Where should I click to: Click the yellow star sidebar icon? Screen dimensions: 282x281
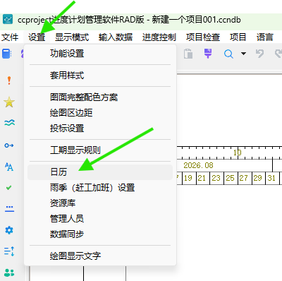point(9,102)
